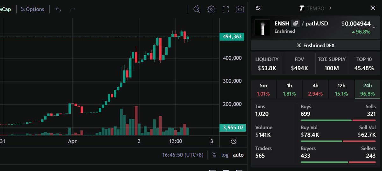Click the Apr date label on time axis
The height and width of the screenshot is (171, 382).
coord(73,141)
